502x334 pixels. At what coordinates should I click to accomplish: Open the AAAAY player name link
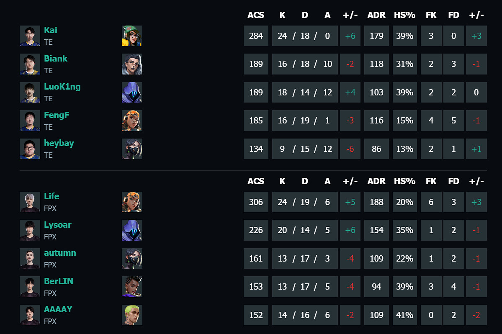[58, 309]
